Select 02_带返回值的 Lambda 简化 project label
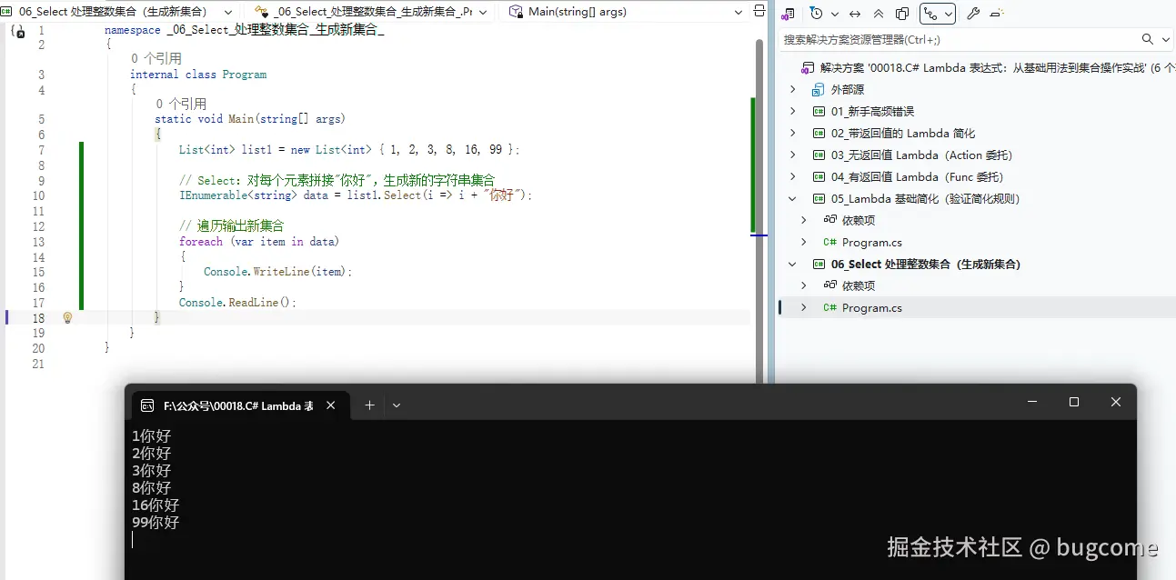The width and height of the screenshot is (1176, 580). pos(903,133)
